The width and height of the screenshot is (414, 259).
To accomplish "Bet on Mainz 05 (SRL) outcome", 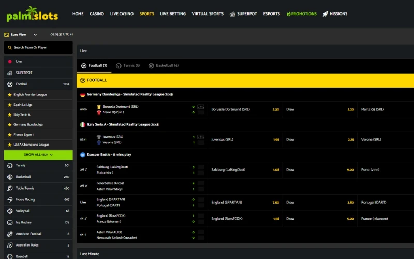I will pos(386,109).
